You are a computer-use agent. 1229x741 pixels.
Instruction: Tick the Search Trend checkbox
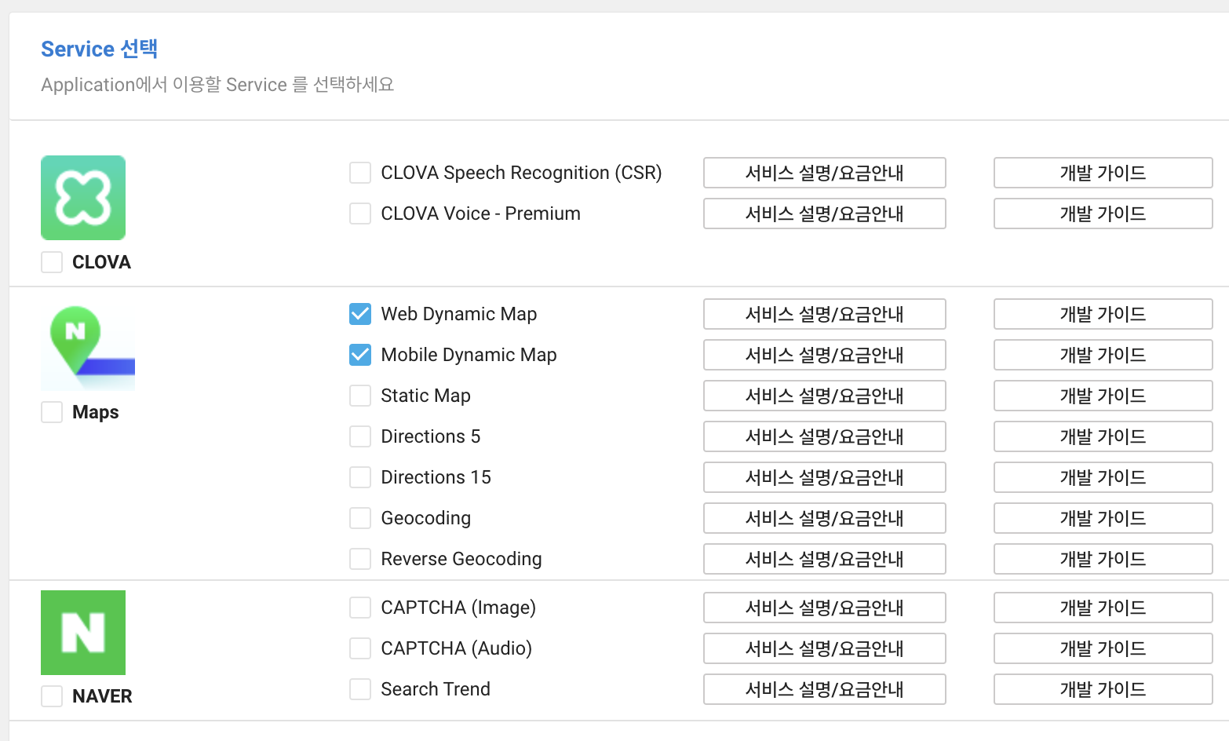[360, 689]
